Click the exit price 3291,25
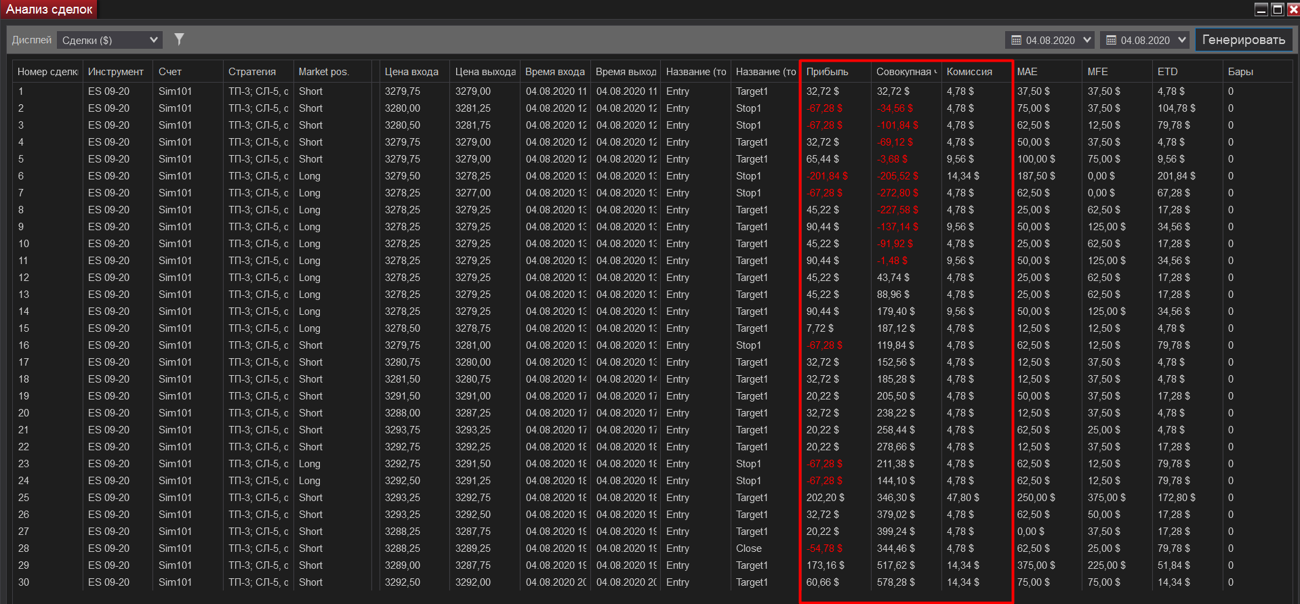This screenshot has height=604, width=1300. 473,481
